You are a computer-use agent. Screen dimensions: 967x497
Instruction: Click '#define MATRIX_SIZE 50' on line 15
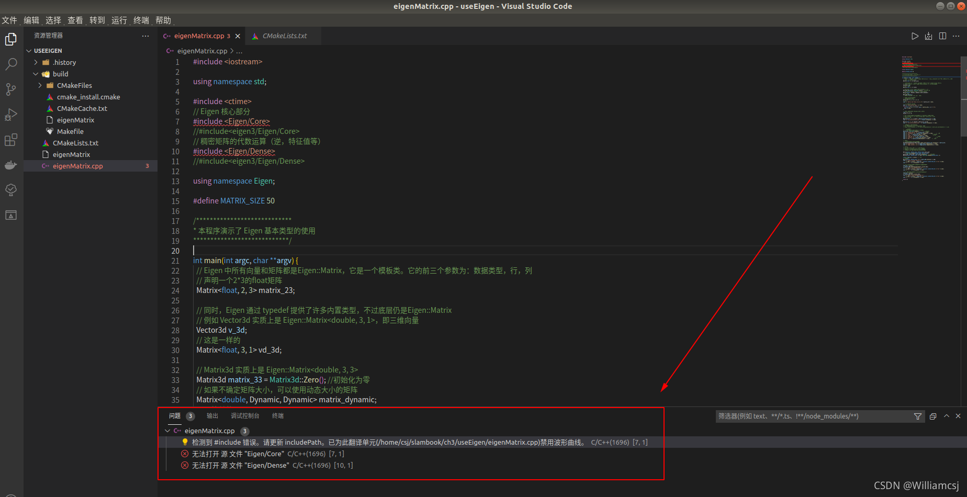click(x=233, y=201)
